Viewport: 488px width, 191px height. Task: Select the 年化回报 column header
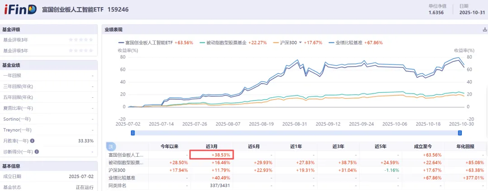(x=465, y=146)
